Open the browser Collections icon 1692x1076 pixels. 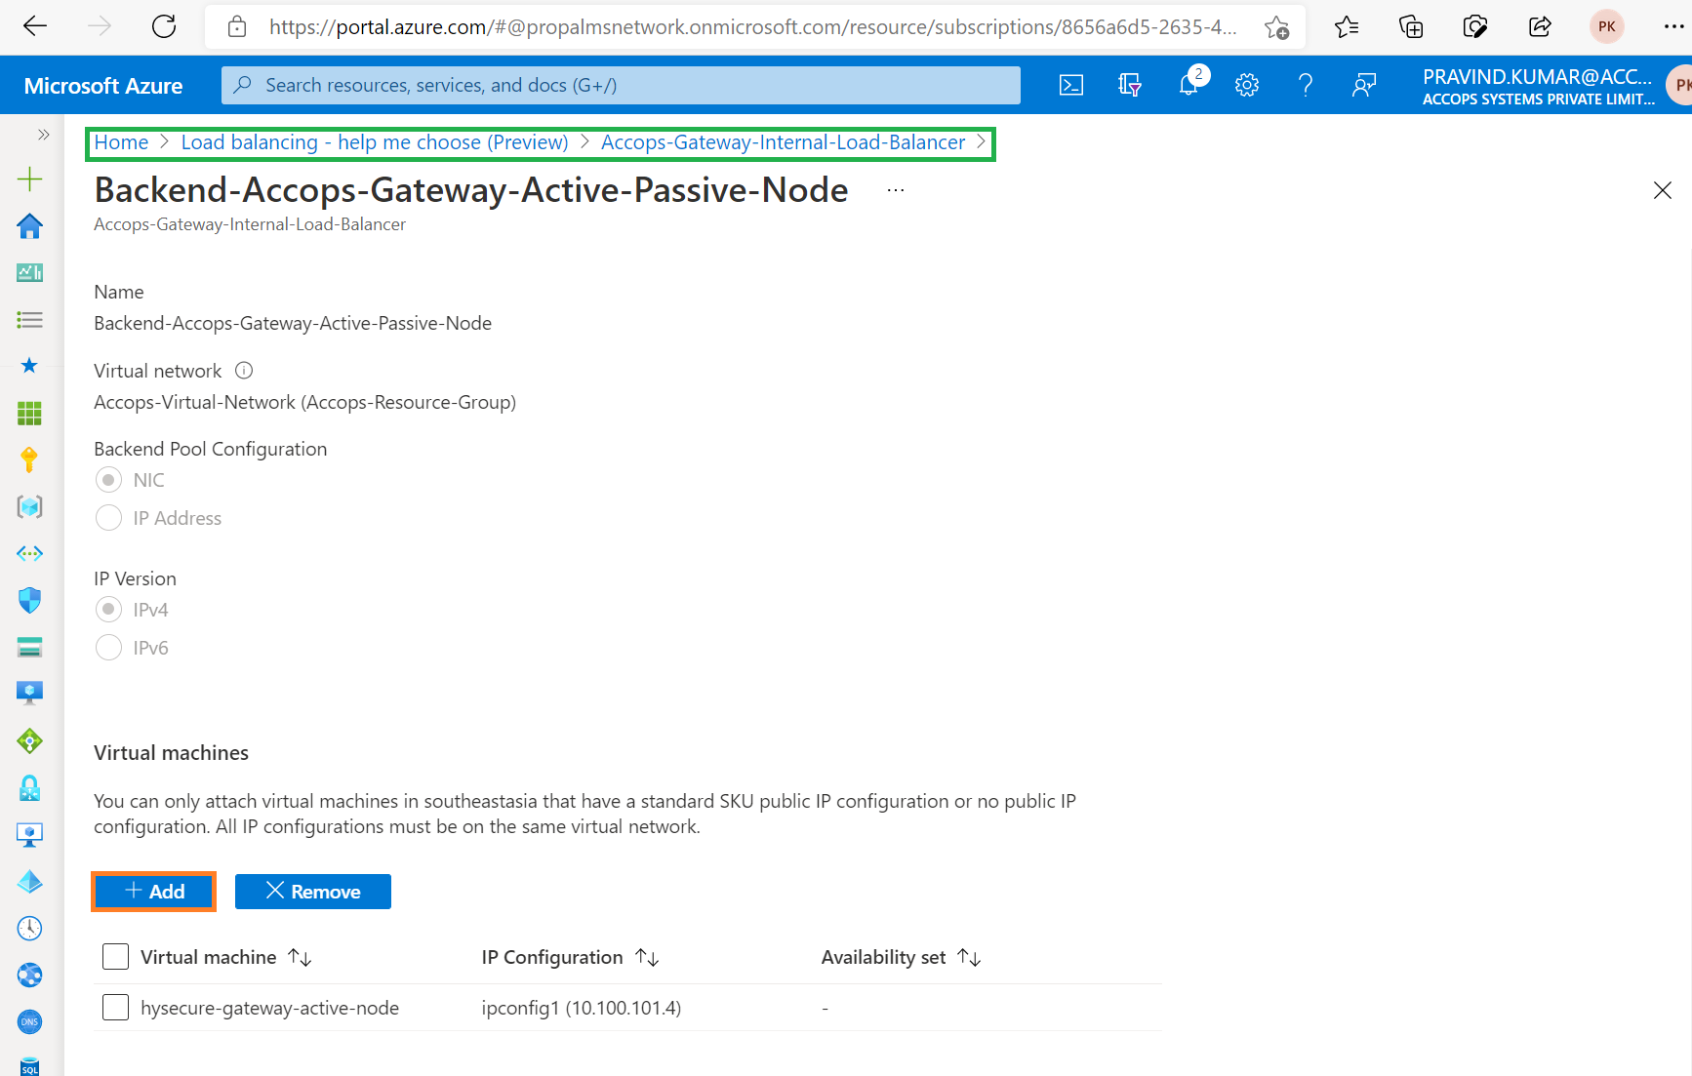[x=1411, y=27]
